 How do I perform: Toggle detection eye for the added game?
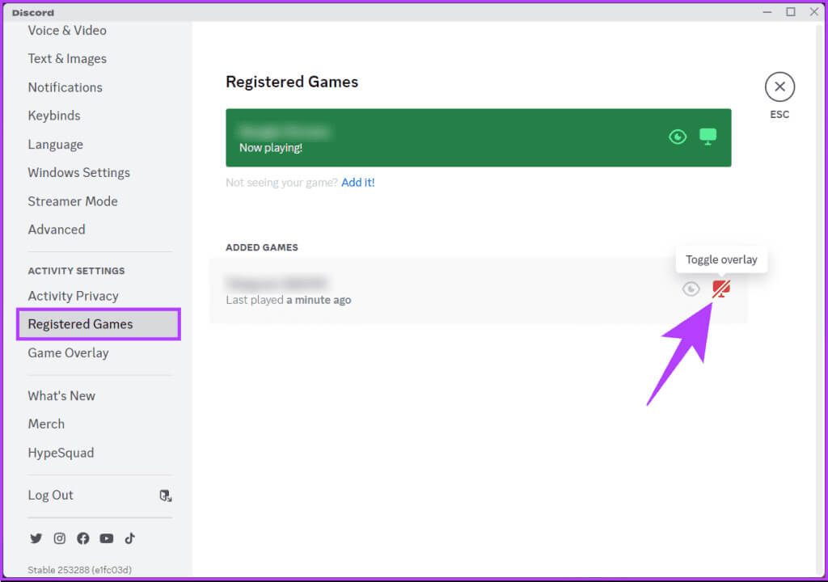click(x=691, y=289)
